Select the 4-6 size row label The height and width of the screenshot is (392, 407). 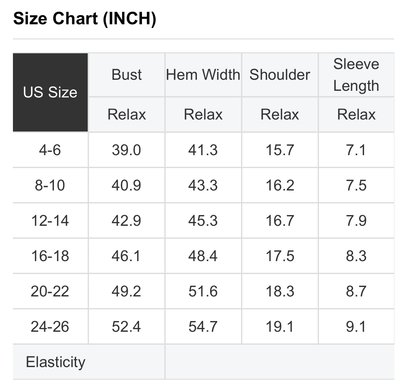(50, 150)
